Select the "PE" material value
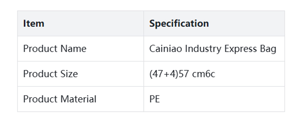Image resolution: width=303 pixels, height=123 pixels. click(x=155, y=99)
